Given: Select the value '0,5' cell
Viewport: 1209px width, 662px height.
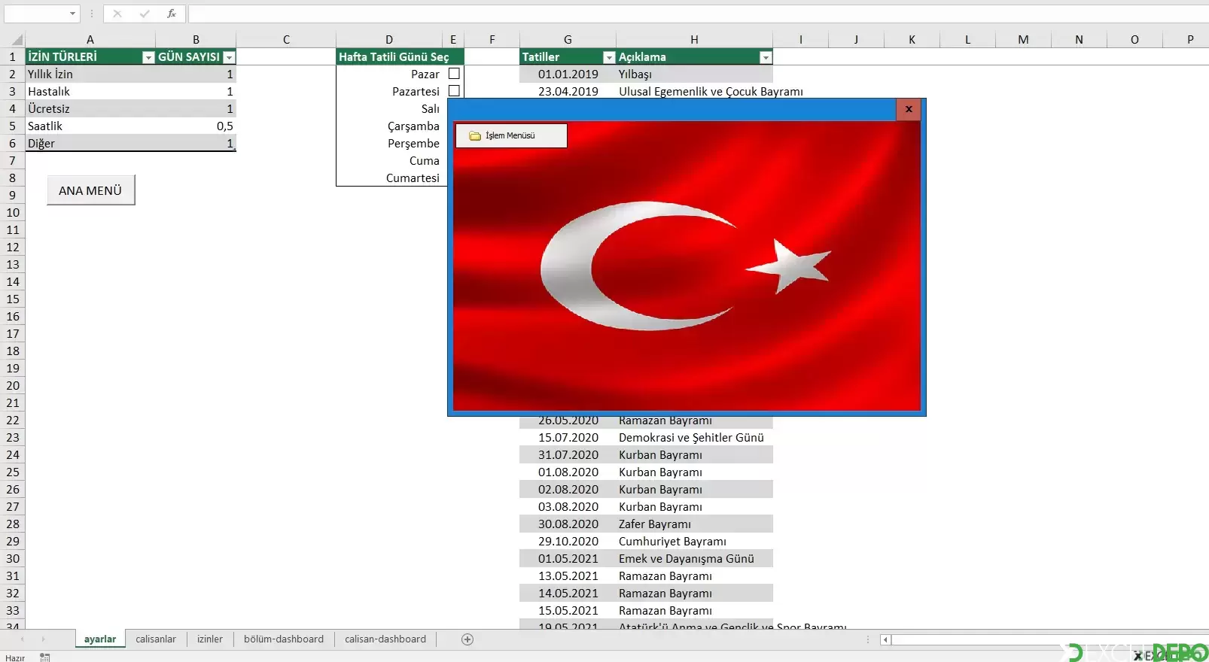Looking at the screenshot, I should pyautogui.click(x=196, y=126).
